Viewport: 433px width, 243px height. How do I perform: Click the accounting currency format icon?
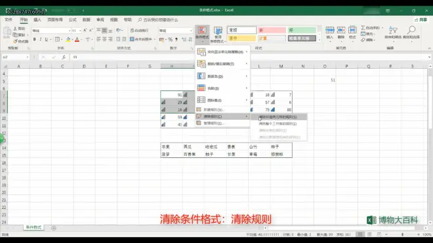coord(161,40)
